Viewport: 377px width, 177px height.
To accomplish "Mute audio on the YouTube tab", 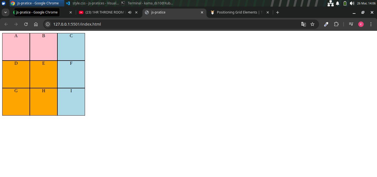I will coord(130,12).
